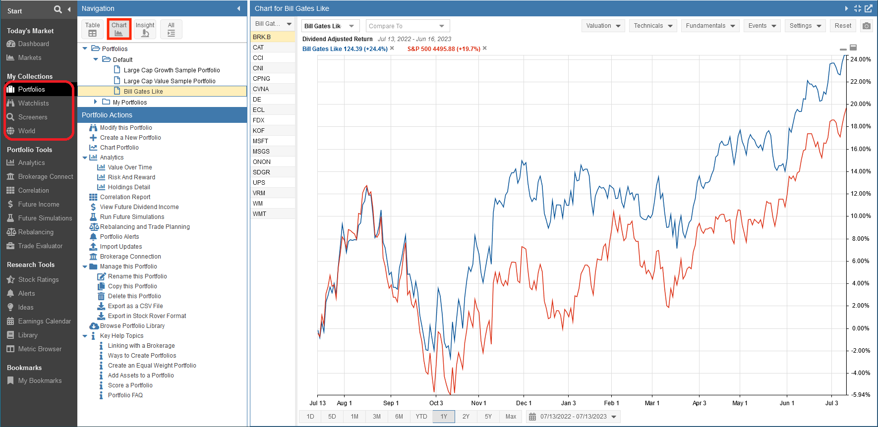Open the Fundamentals dropdown
The image size is (878, 427).
[x=710, y=26]
